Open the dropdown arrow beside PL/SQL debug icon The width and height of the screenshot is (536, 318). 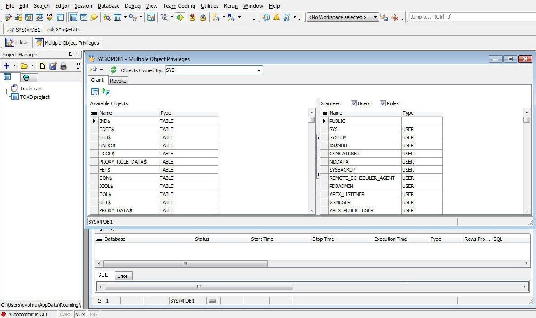click(x=172, y=17)
